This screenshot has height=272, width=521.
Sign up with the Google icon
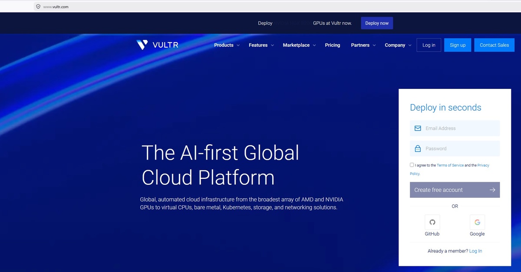[477, 222]
